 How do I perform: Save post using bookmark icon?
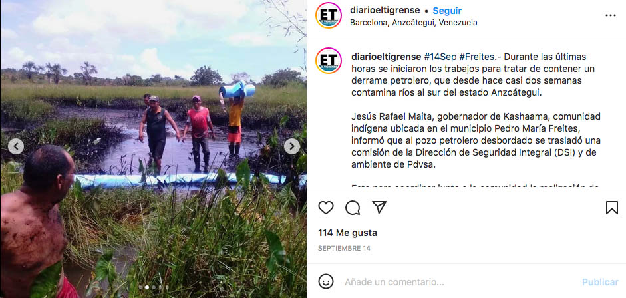point(611,208)
